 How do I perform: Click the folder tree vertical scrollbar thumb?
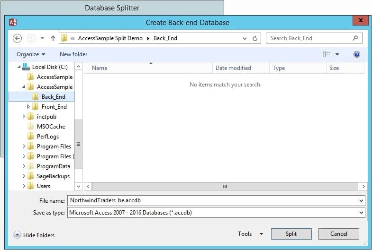[79, 144]
